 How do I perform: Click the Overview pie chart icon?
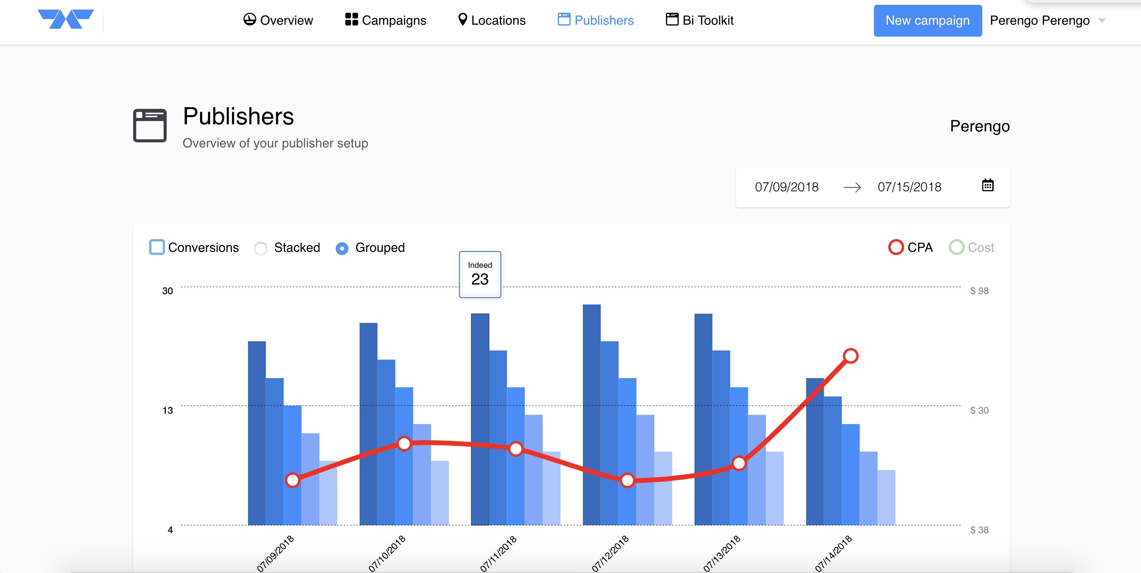tap(250, 20)
